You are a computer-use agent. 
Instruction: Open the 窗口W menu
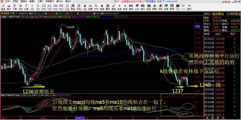click(x=59, y=2)
